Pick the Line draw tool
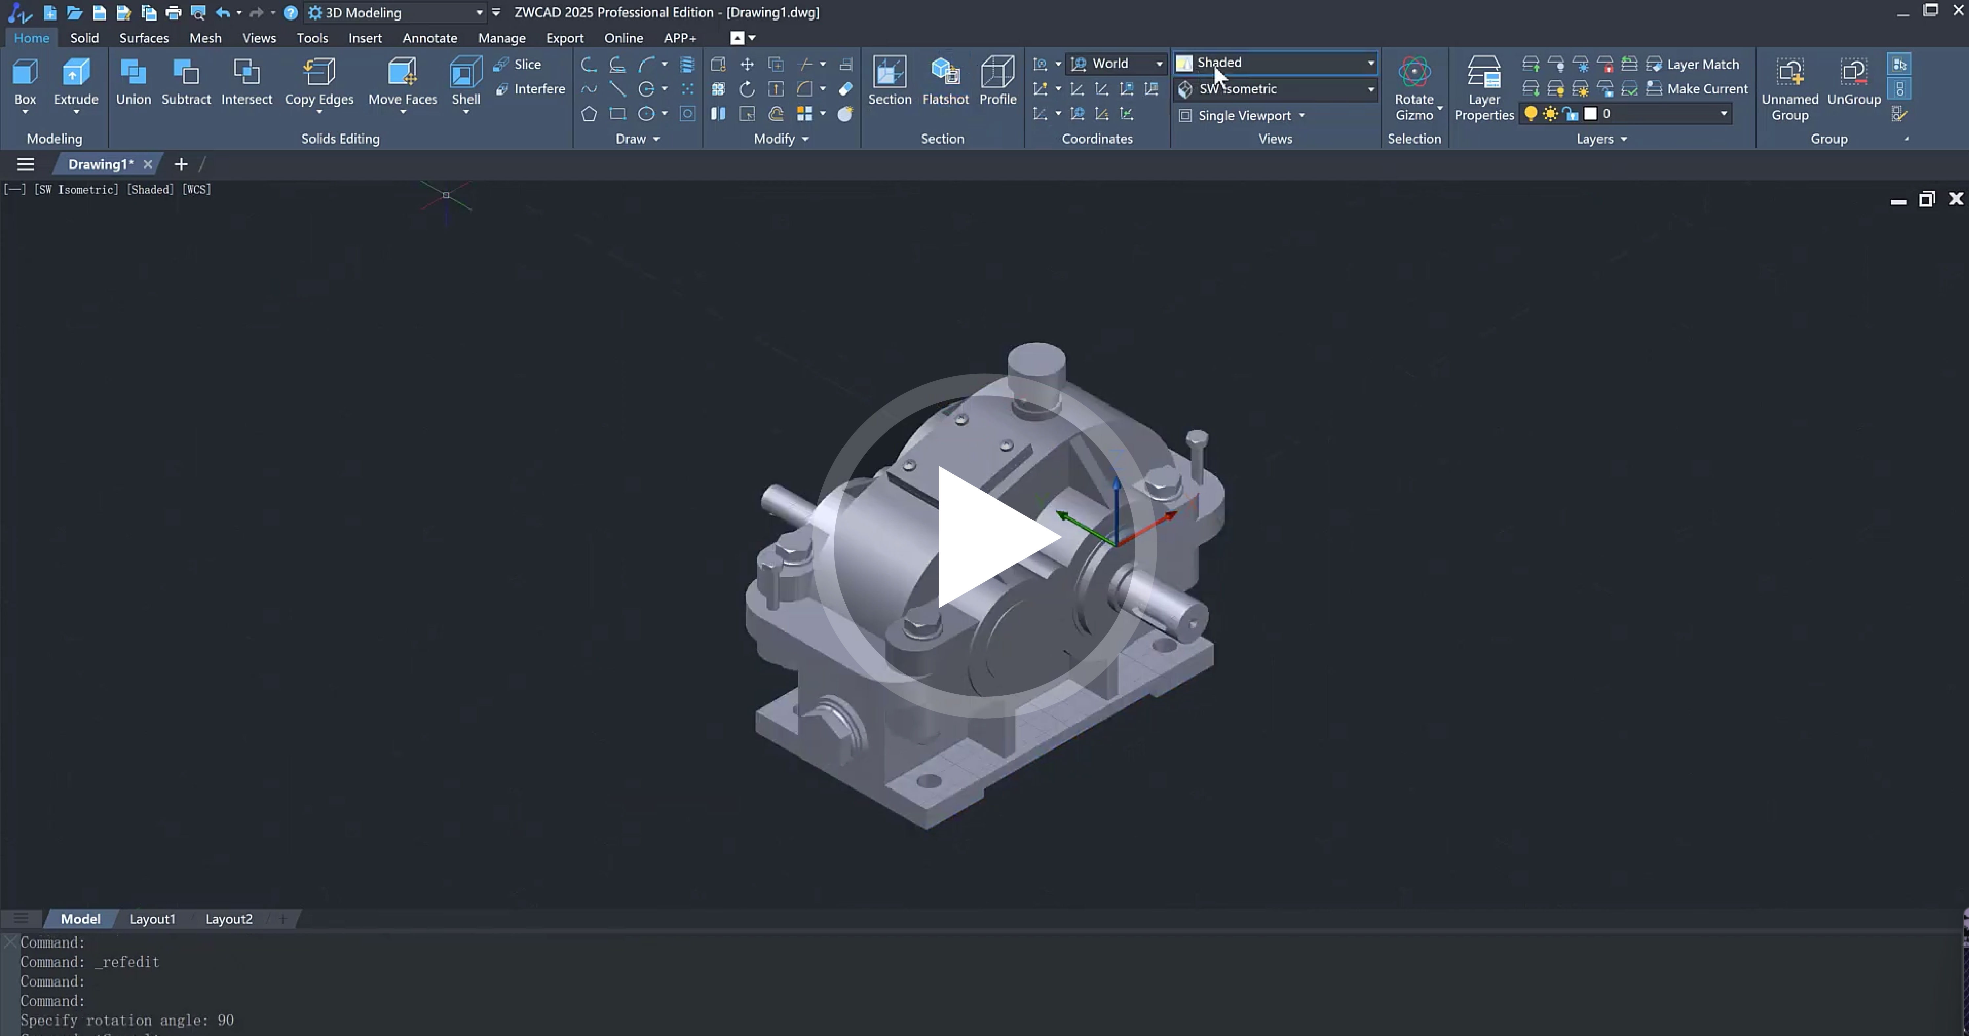The image size is (1969, 1036). point(618,89)
